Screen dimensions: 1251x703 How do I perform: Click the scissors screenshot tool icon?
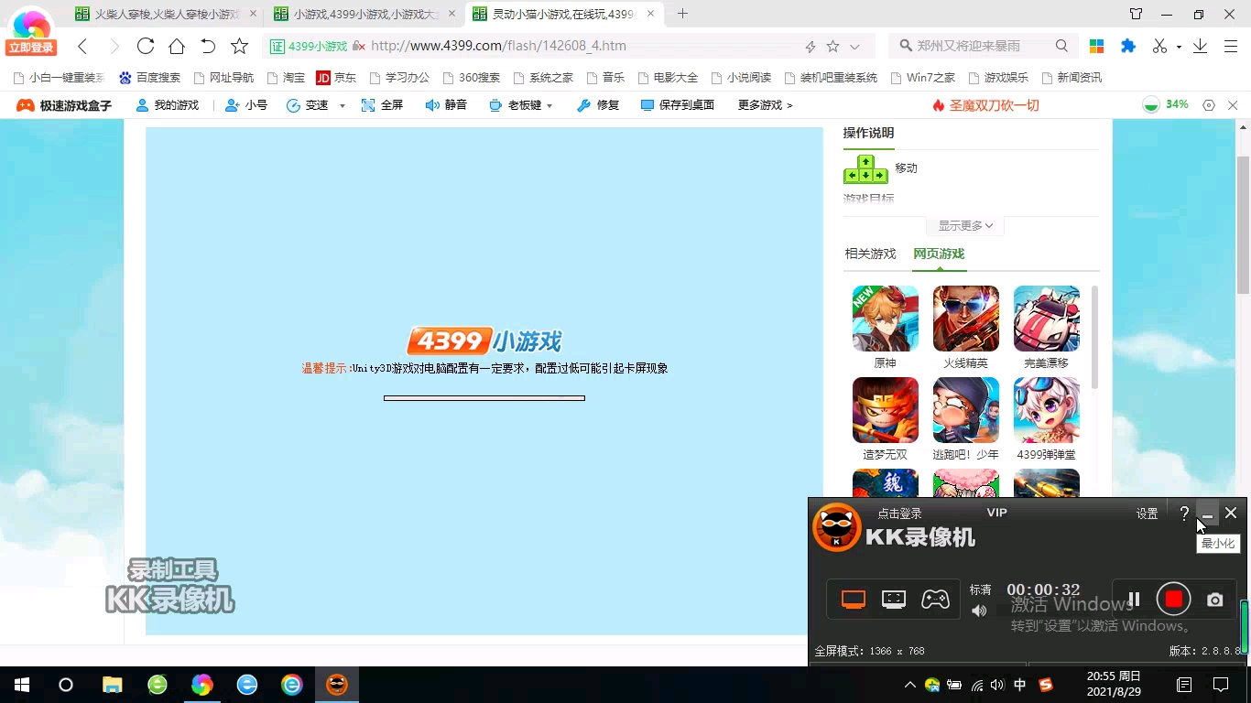coord(1159,46)
